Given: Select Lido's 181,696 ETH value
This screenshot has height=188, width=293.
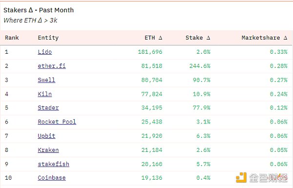Looking at the screenshot, I should (150, 52).
